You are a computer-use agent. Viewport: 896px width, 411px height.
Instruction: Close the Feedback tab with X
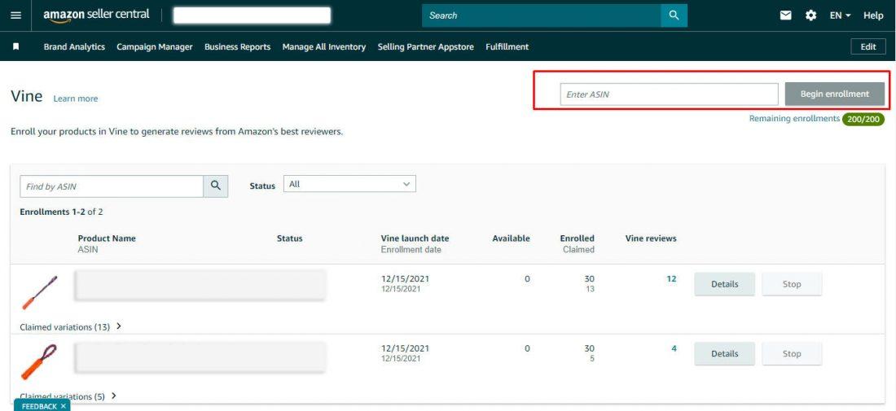[64, 406]
